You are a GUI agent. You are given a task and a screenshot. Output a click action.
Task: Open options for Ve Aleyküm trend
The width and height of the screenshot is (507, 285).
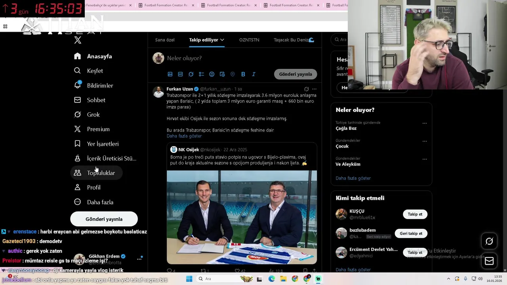(x=425, y=159)
